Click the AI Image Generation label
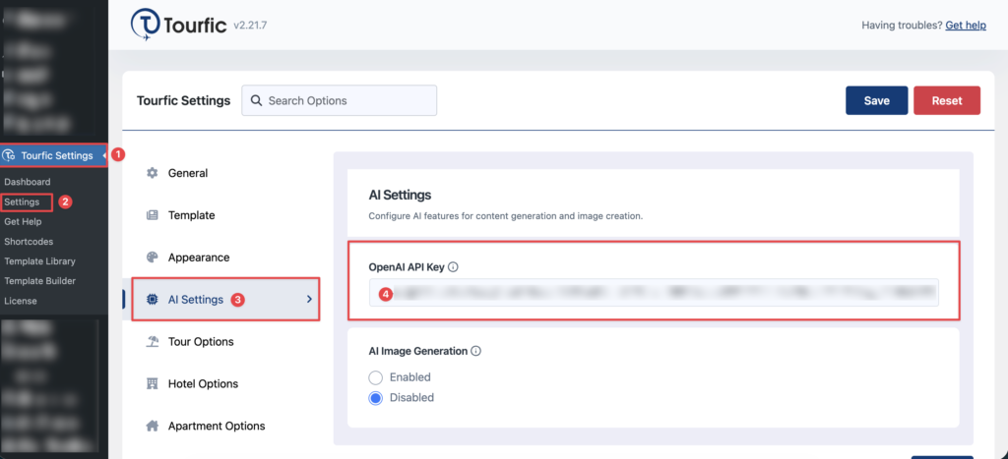 (x=417, y=351)
